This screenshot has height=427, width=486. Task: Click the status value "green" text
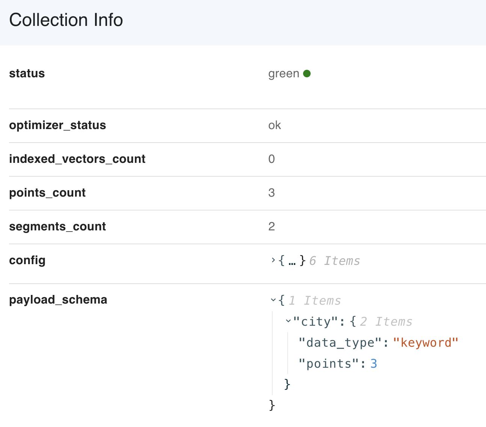pyautogui.click(x=284, y=74)
